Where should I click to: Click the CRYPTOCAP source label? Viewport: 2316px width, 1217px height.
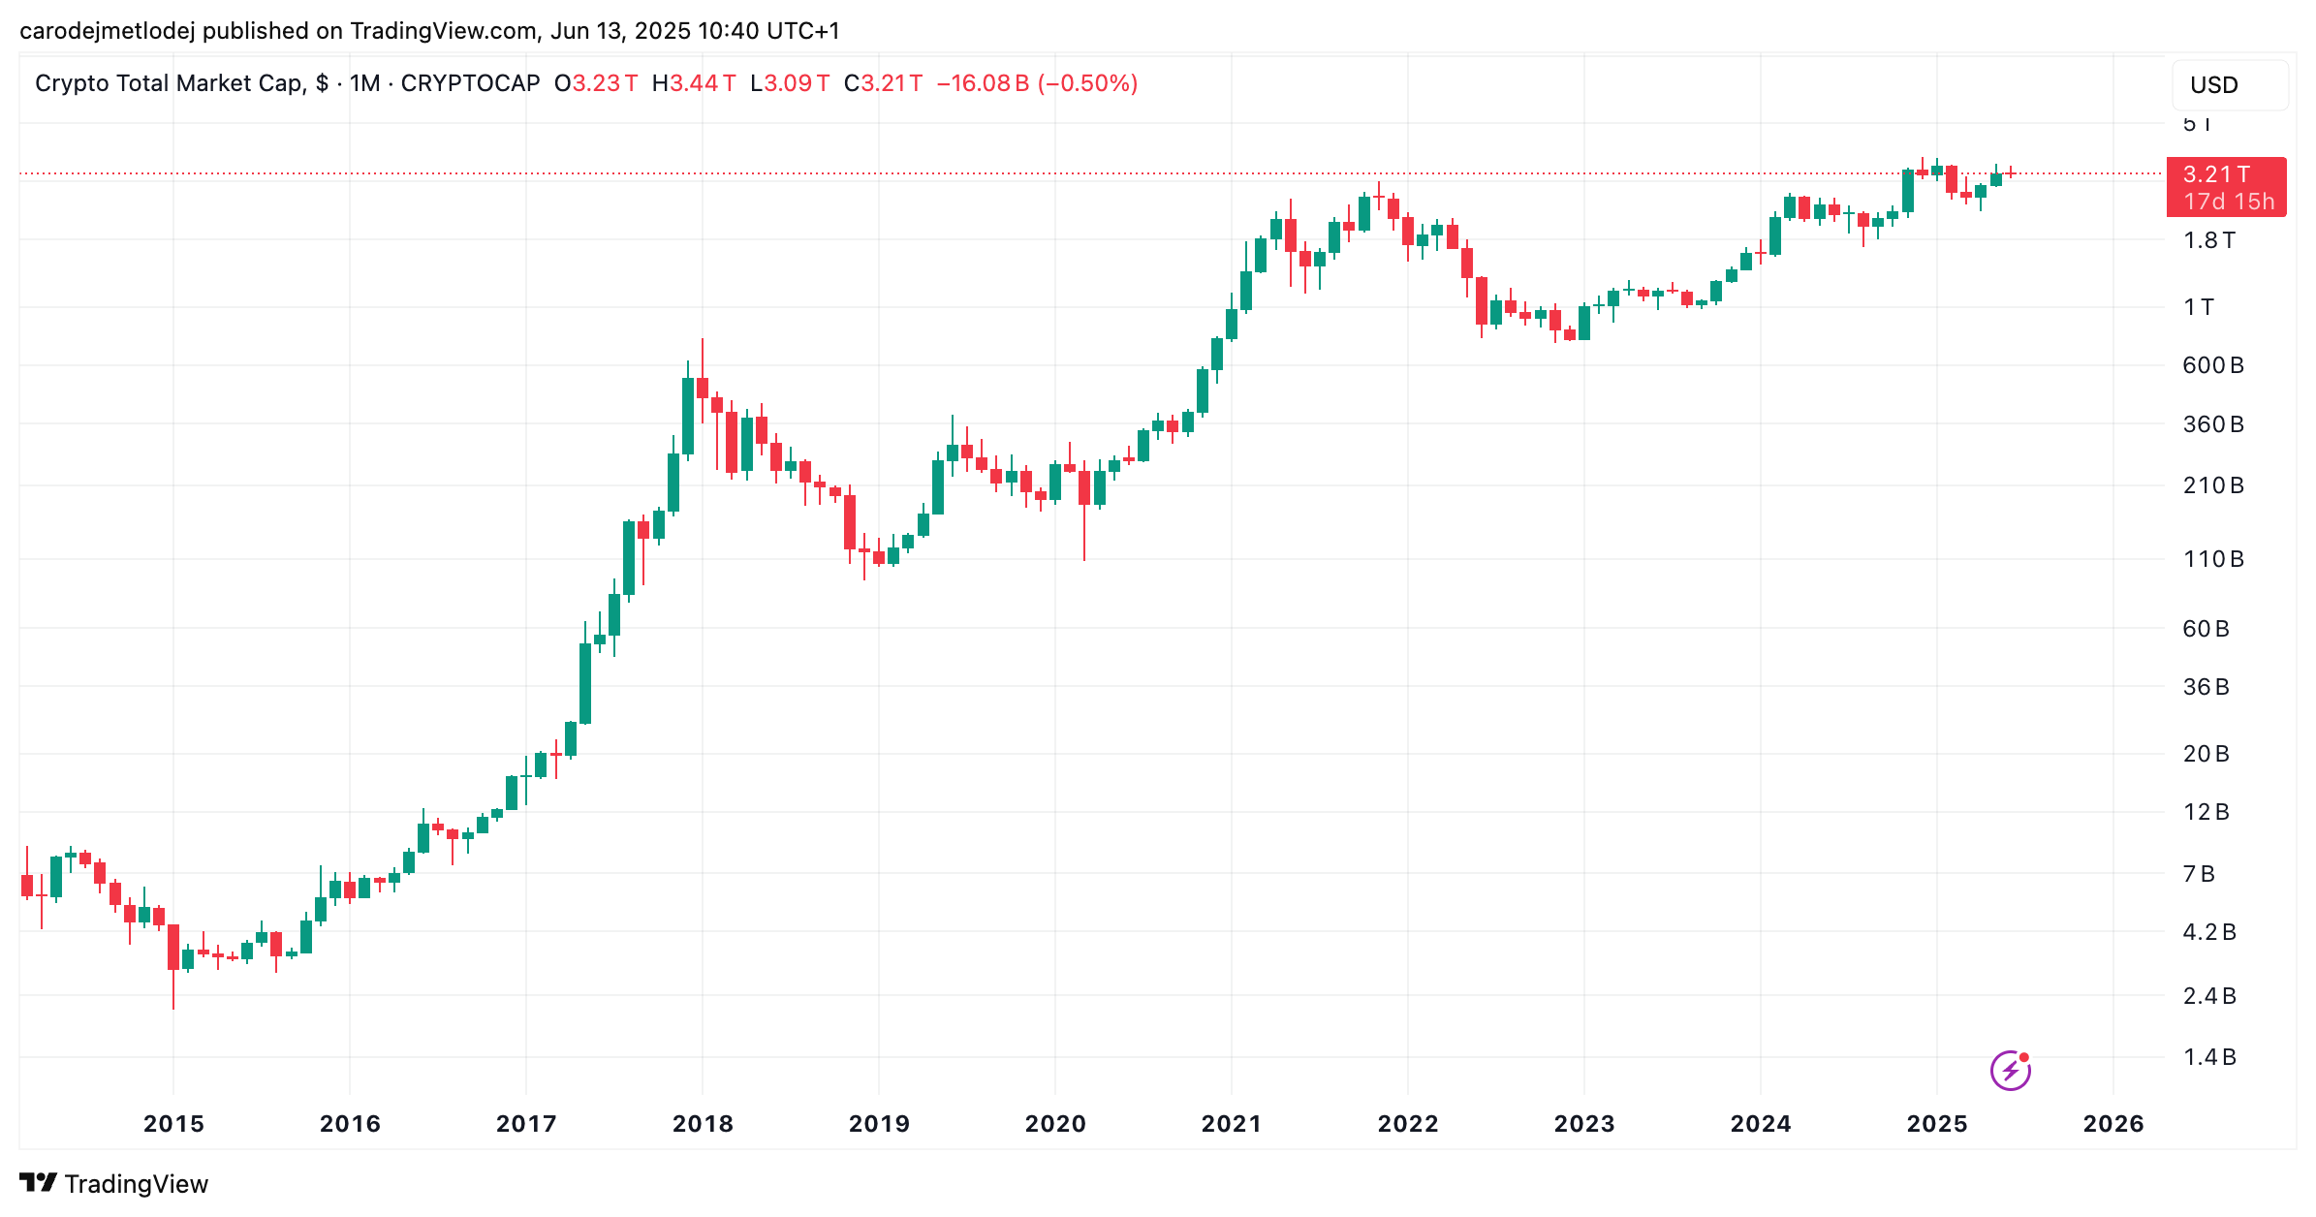tap(470, 83)
